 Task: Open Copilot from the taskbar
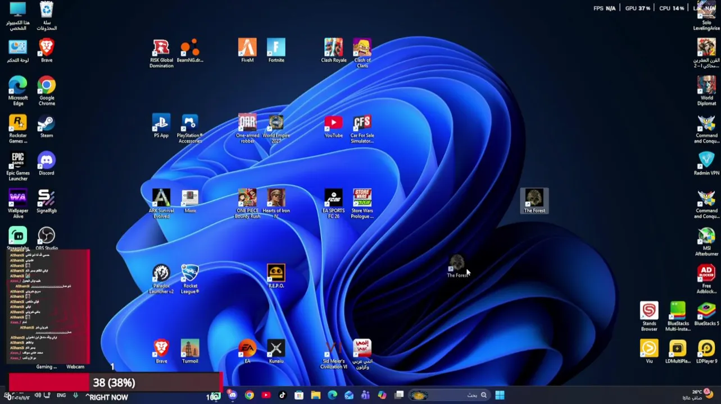coord(382,396)
